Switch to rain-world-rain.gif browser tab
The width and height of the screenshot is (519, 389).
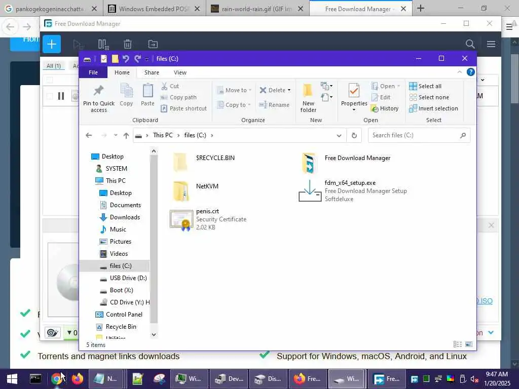(x=257, y=9)
